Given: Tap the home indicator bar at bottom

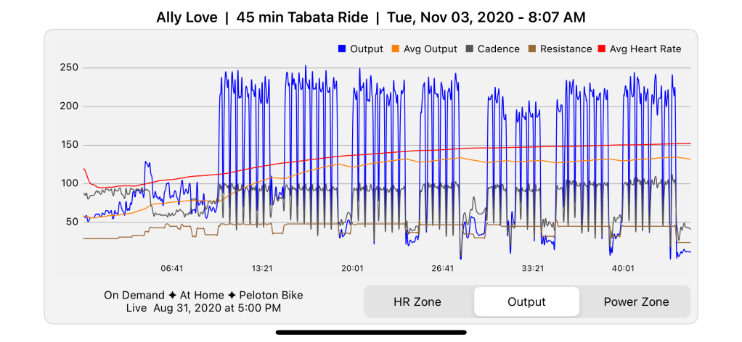Looking at the screenshot, I should click(x=371, y=333).
